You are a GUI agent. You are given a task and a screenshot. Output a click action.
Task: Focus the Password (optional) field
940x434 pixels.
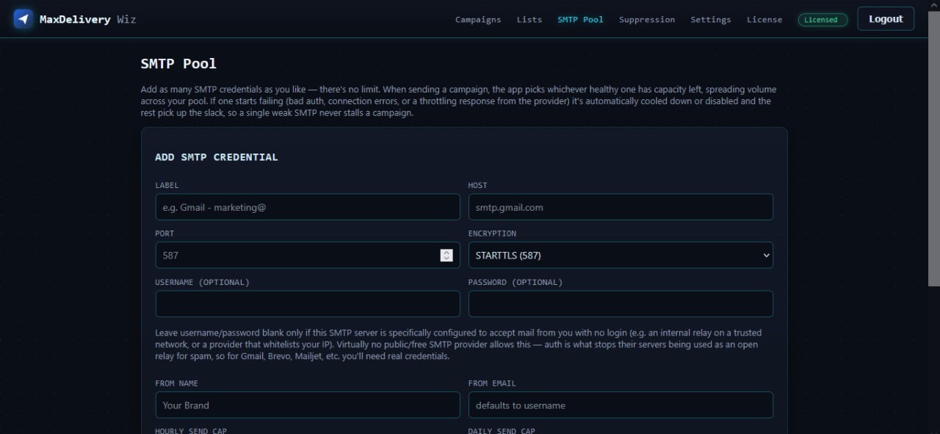(621, 304)
